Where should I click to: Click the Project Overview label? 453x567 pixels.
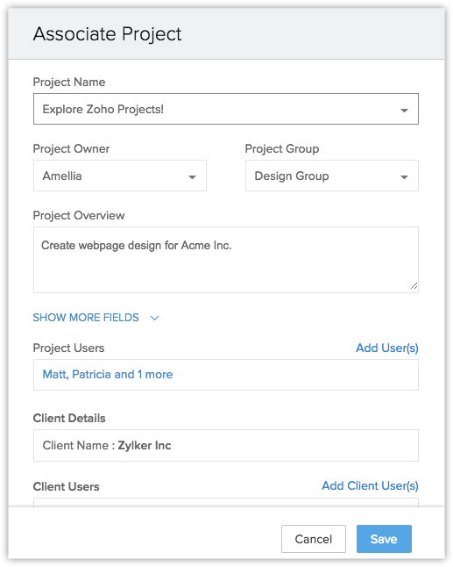[x=79, y=216]
